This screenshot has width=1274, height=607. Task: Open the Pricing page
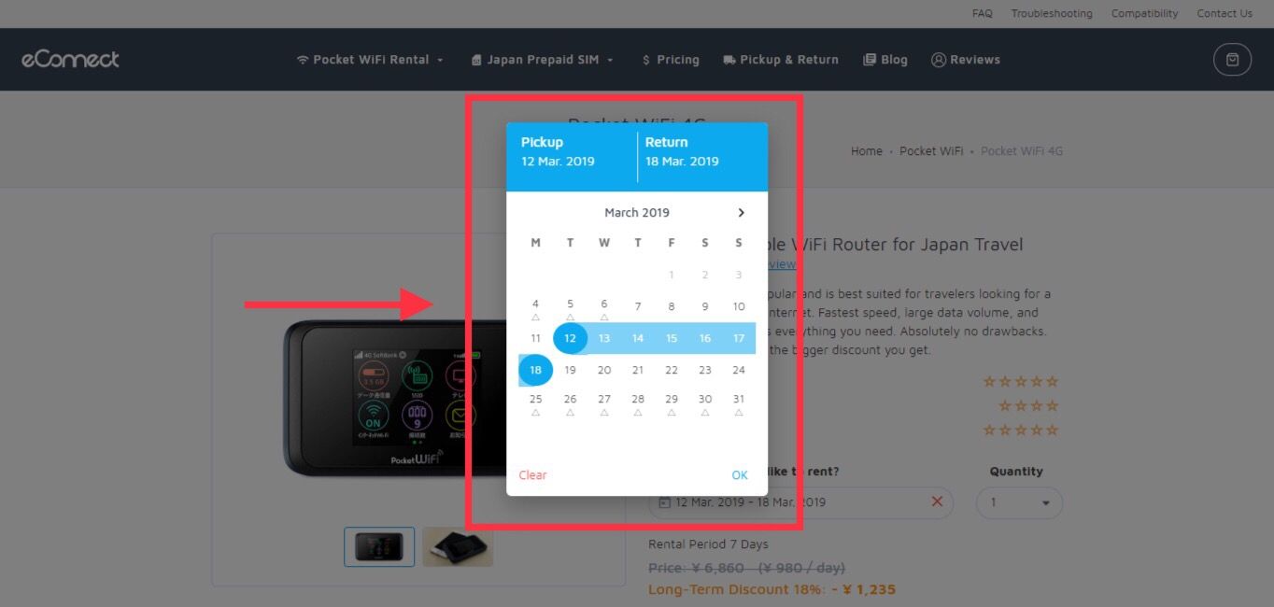tap(671, 60)
